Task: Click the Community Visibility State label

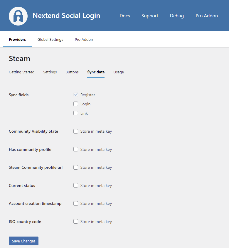Action: pos(33,131)
